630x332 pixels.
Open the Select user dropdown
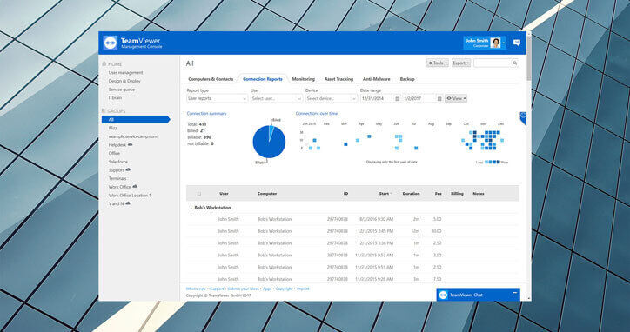[x=277, y=98]
